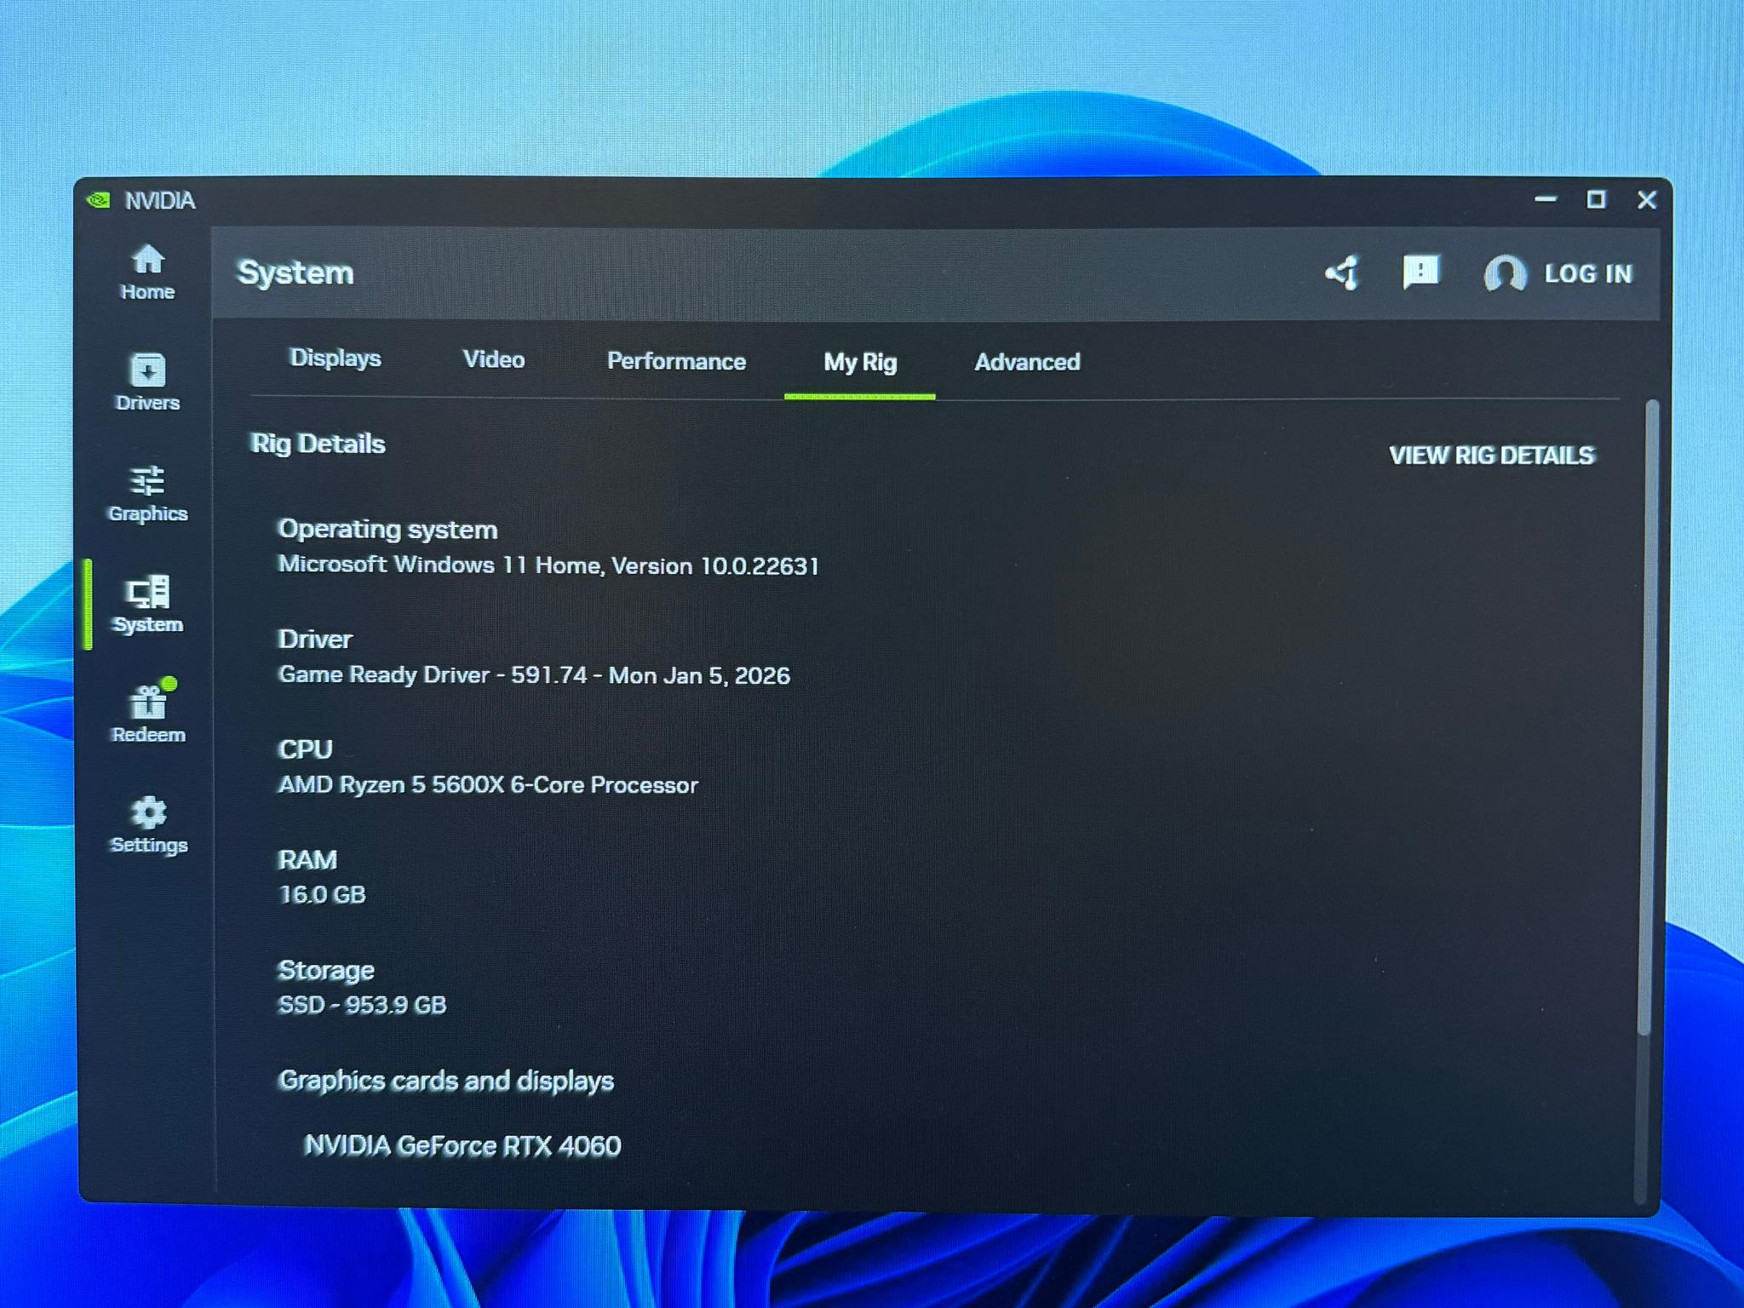Open the feedback notification icon
Image resolution: width=1744 pixels, height=1308 pixels.
1420,272
